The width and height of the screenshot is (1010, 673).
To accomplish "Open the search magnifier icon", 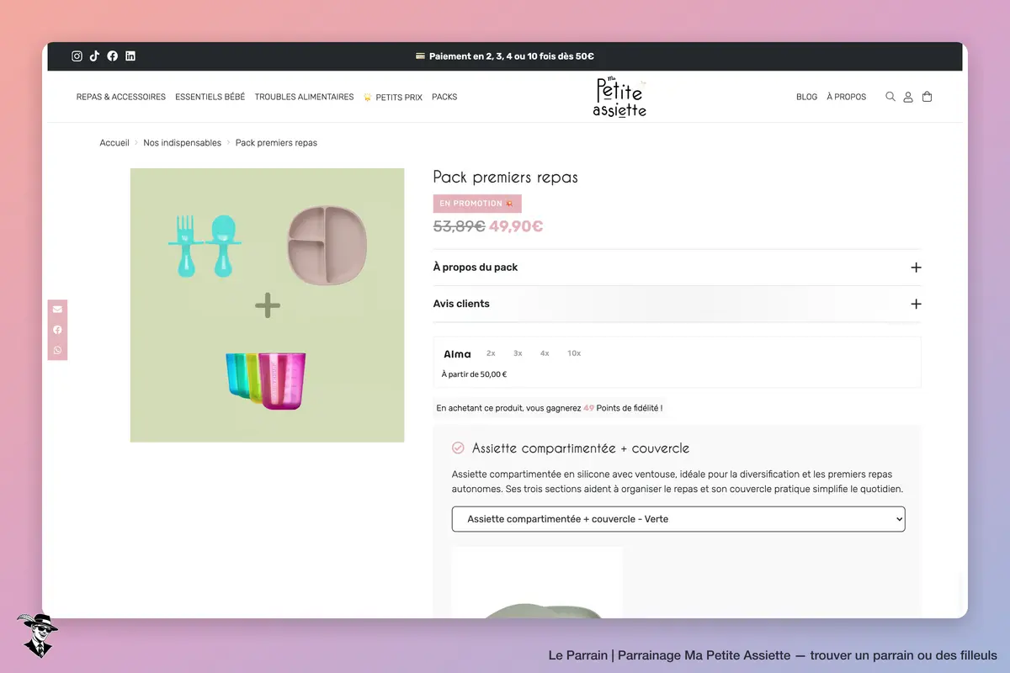I will [x=890, y=97].
